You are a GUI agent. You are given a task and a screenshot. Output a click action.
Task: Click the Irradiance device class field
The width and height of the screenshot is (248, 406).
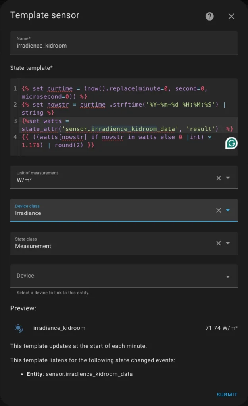(x=124, y=210)
